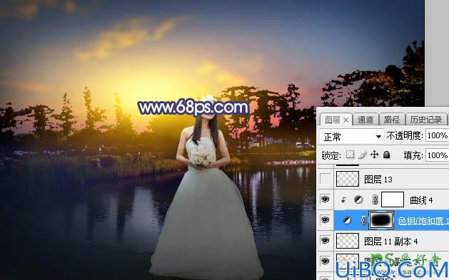Close the 图层 tab via its x
Viewport: 449px width, 280px height.
[346, 120]
